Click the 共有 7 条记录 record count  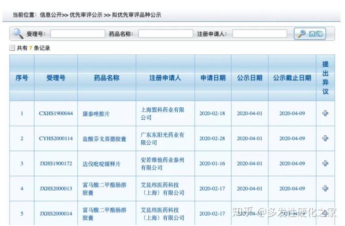[33, 48]
